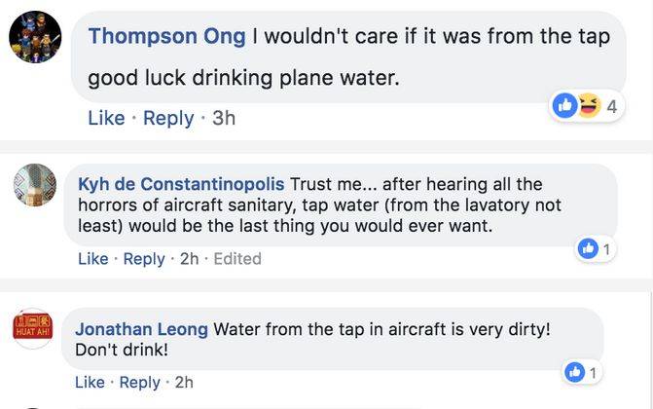Click the like reaction icon on Jonathan's comment
The image size is (653, 409).
[575, 372]
